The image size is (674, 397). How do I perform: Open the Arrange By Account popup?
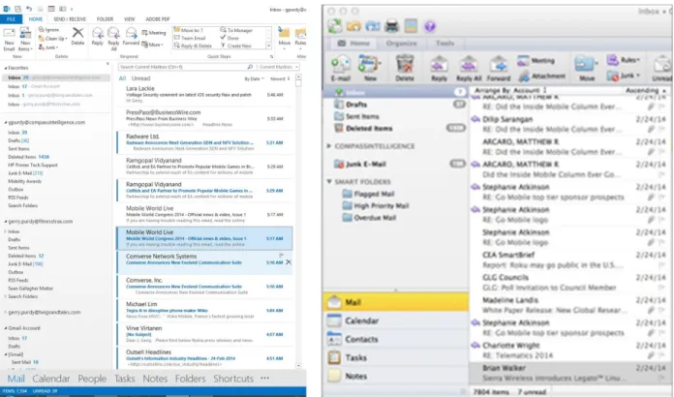[x=511, y=90]
